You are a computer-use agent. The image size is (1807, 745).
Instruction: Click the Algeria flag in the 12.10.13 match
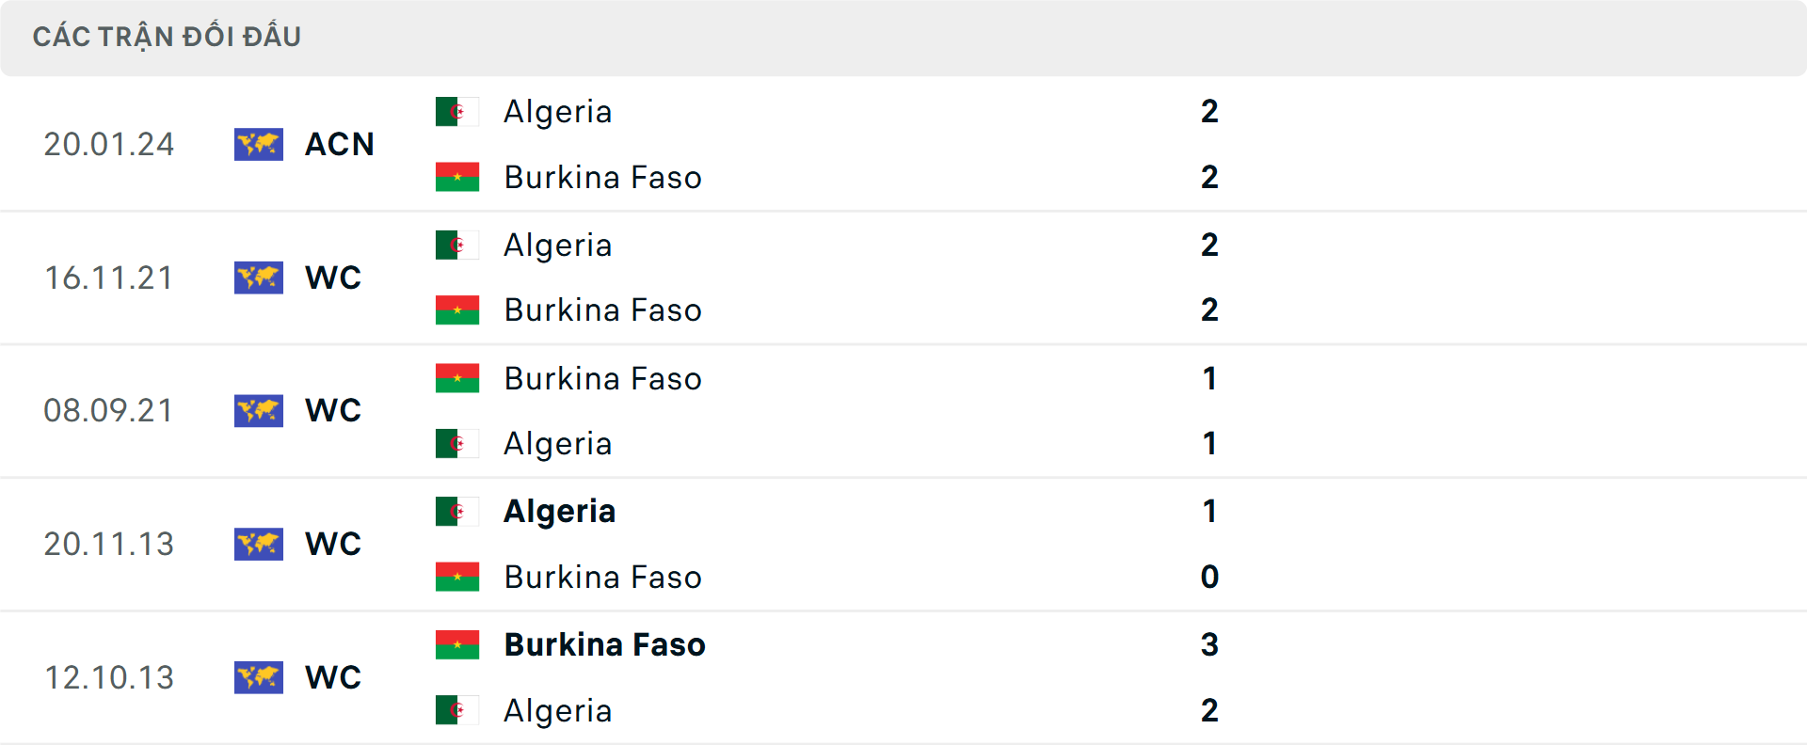coord(457,710)
